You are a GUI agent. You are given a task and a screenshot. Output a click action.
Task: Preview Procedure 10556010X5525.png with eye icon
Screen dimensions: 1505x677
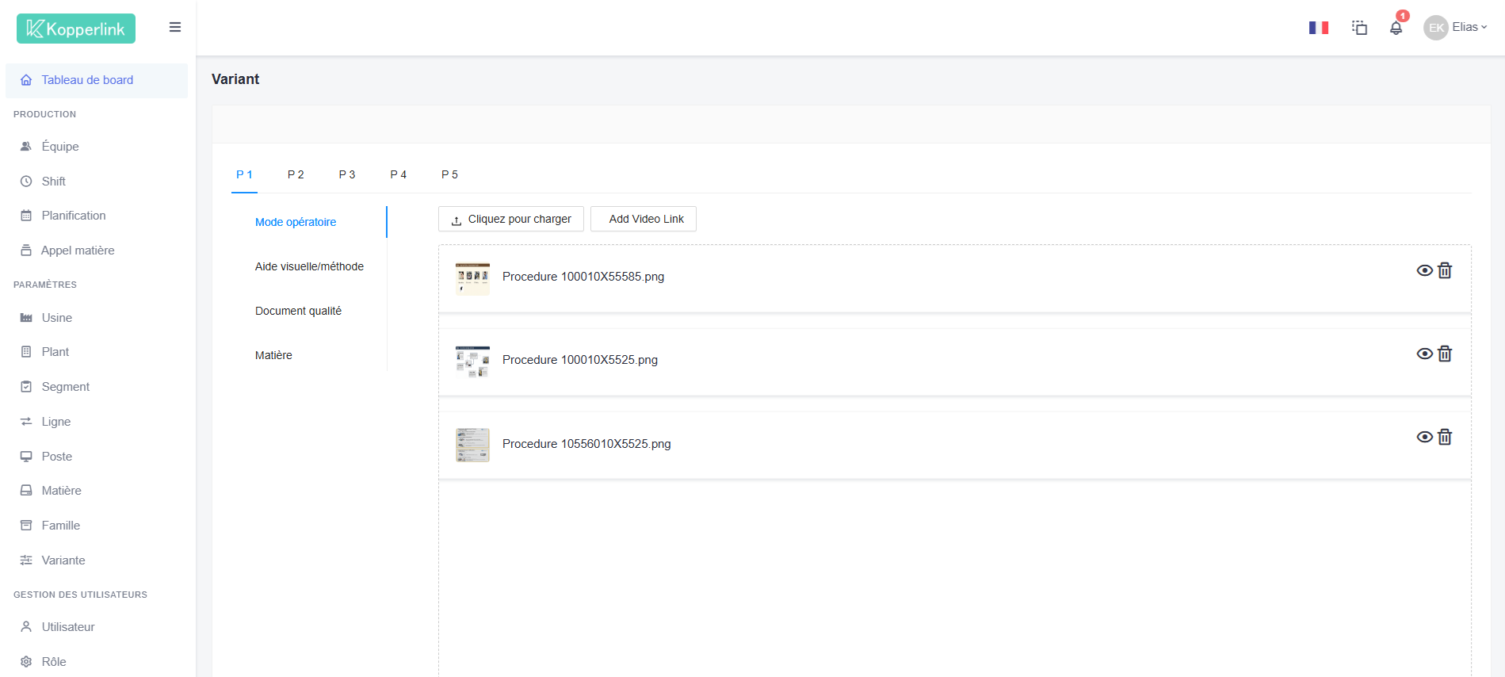coord(1424,438)
